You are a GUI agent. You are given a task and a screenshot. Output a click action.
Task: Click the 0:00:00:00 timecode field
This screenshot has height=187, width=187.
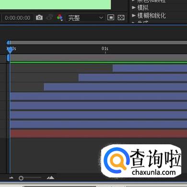point(18,18)
